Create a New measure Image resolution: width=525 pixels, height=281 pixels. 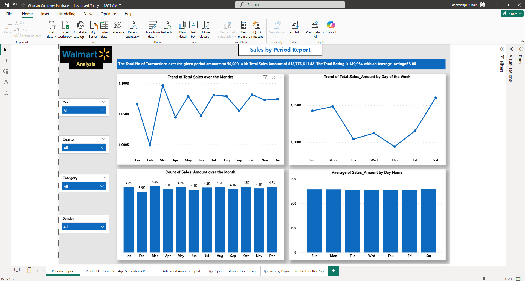[x=244, y=30]
